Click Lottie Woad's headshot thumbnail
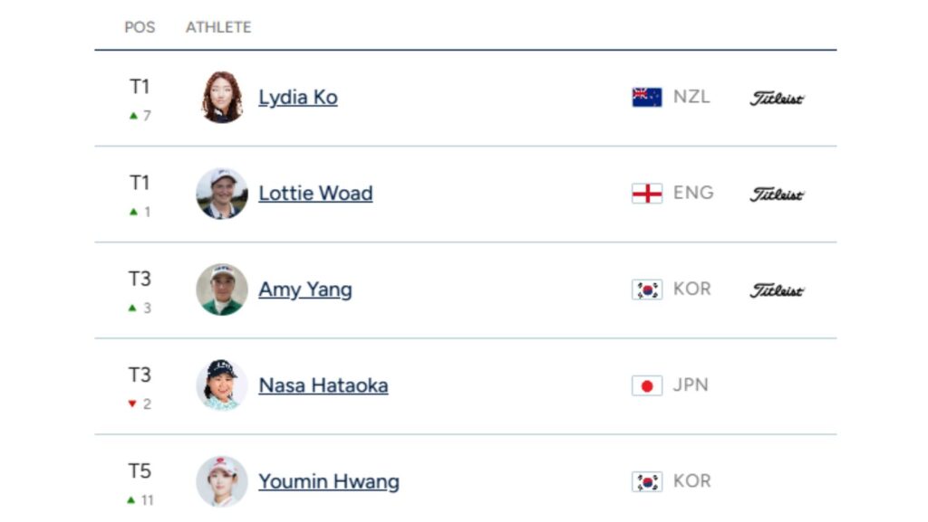The height and width of the screenshot is (522, 928). point(222,194)
